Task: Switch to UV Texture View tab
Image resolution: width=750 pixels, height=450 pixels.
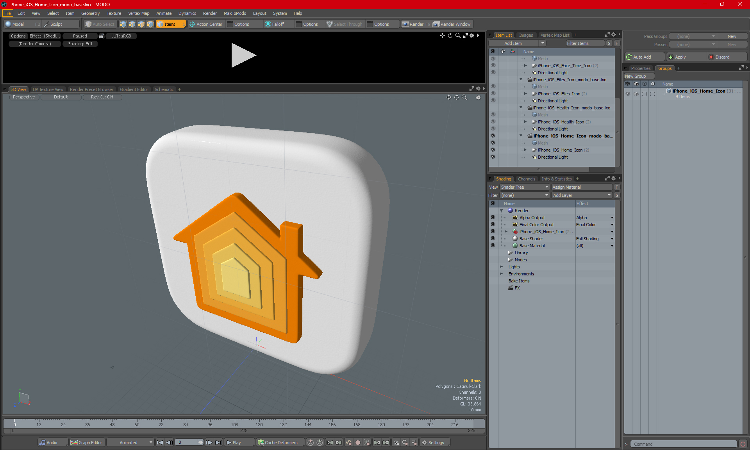Action: tap(48, 89)
